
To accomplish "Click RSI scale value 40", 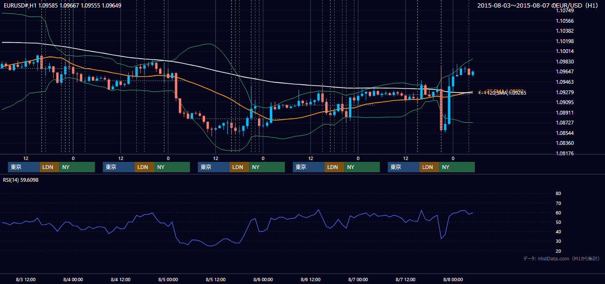I will click(x=558, y=231).
